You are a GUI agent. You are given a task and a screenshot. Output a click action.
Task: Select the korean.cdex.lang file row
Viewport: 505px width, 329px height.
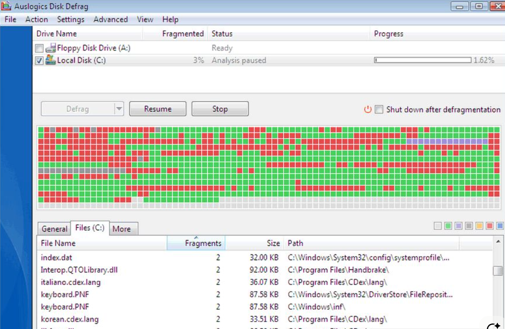pos(265,319)
